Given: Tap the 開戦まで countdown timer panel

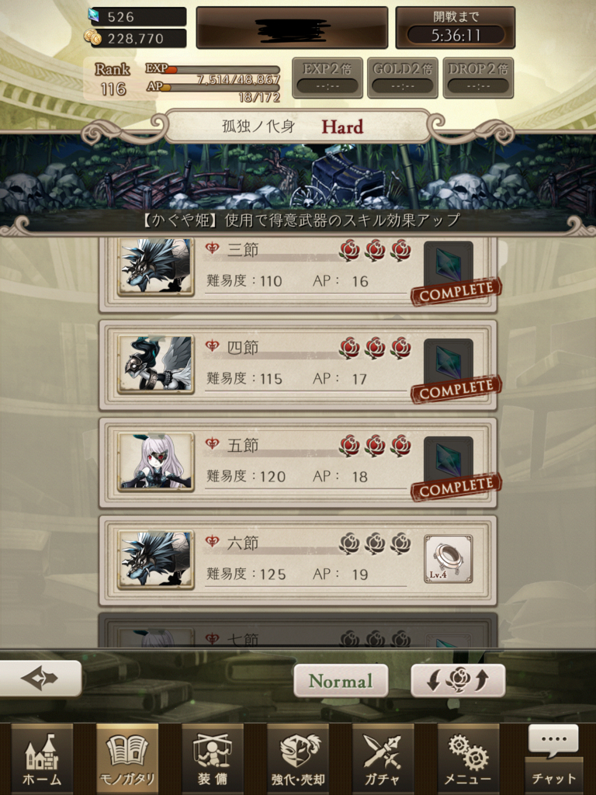Looking at the screenshot, I should point(455,28).
